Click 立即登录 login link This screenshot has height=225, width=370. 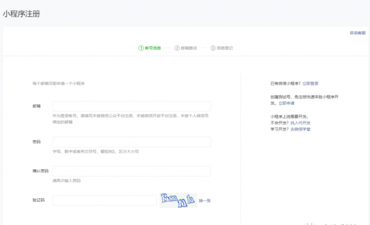pos(310,83)
